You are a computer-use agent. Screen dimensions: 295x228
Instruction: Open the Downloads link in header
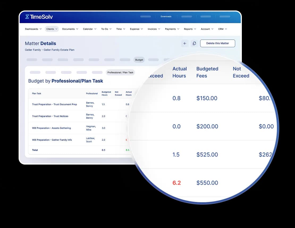coord(166,16)
